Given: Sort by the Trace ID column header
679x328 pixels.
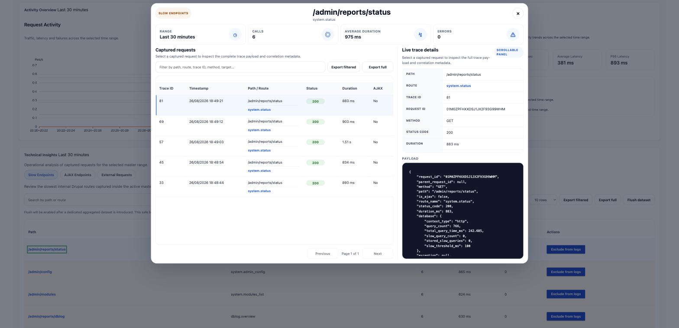Looking at the screenshot, I should pos(166,88).
